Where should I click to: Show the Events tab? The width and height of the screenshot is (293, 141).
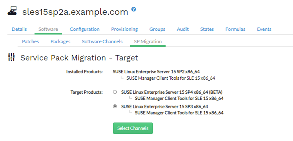(264, 29)
